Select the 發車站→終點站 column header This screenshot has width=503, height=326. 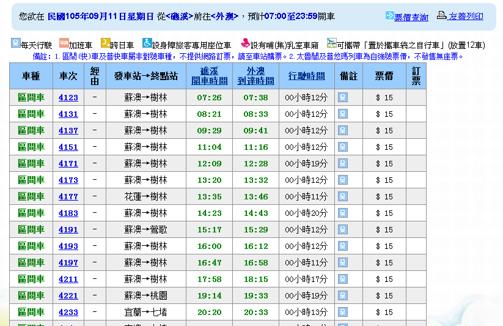point(146,76)
